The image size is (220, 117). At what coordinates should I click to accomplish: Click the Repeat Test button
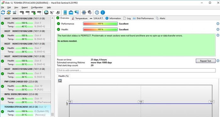click(206, 61)
